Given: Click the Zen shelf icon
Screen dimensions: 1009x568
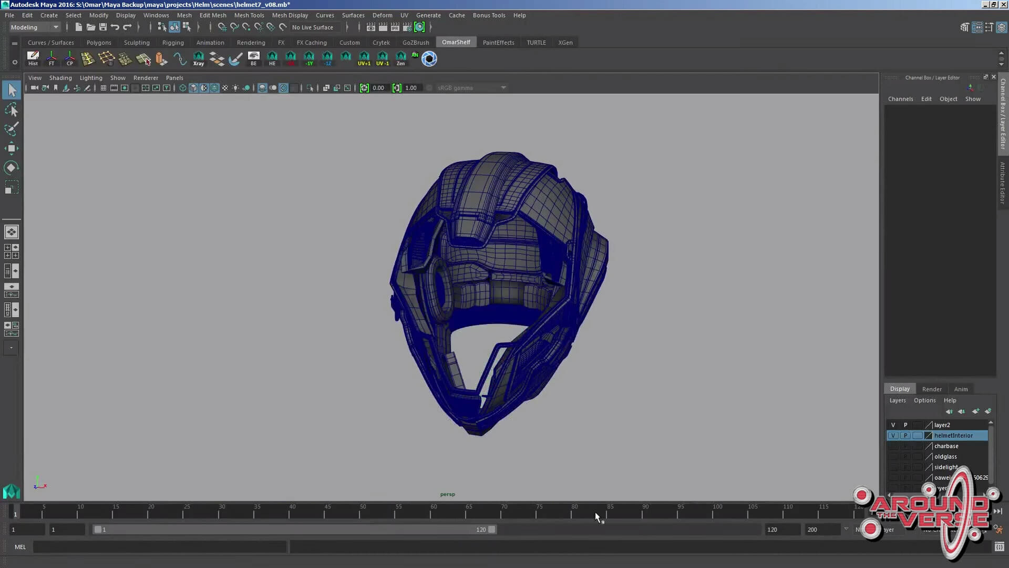Looking at the screenshot, I should point(400,58).
